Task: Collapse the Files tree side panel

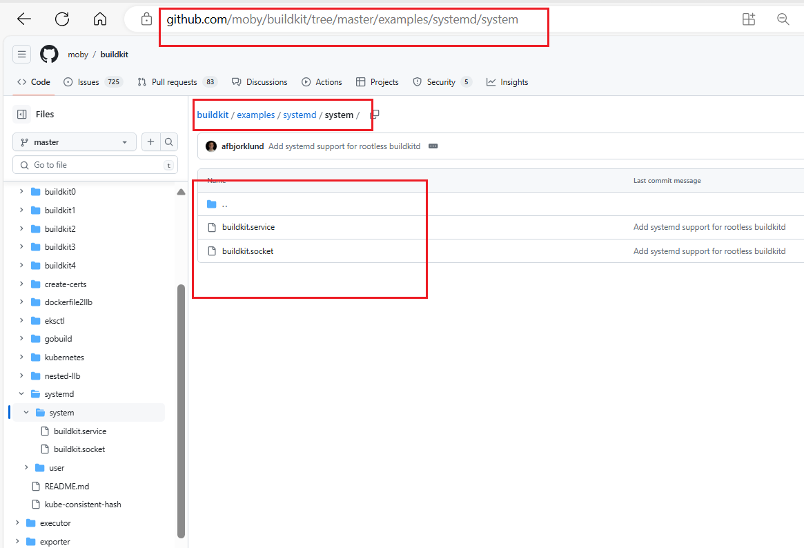Action: 21,115
